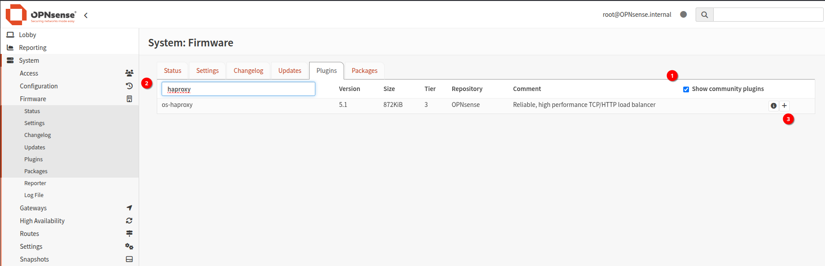Screen dimensions: 825x266
Task: Click the Access users icon in sidebar
Action: tap(129, 73)
